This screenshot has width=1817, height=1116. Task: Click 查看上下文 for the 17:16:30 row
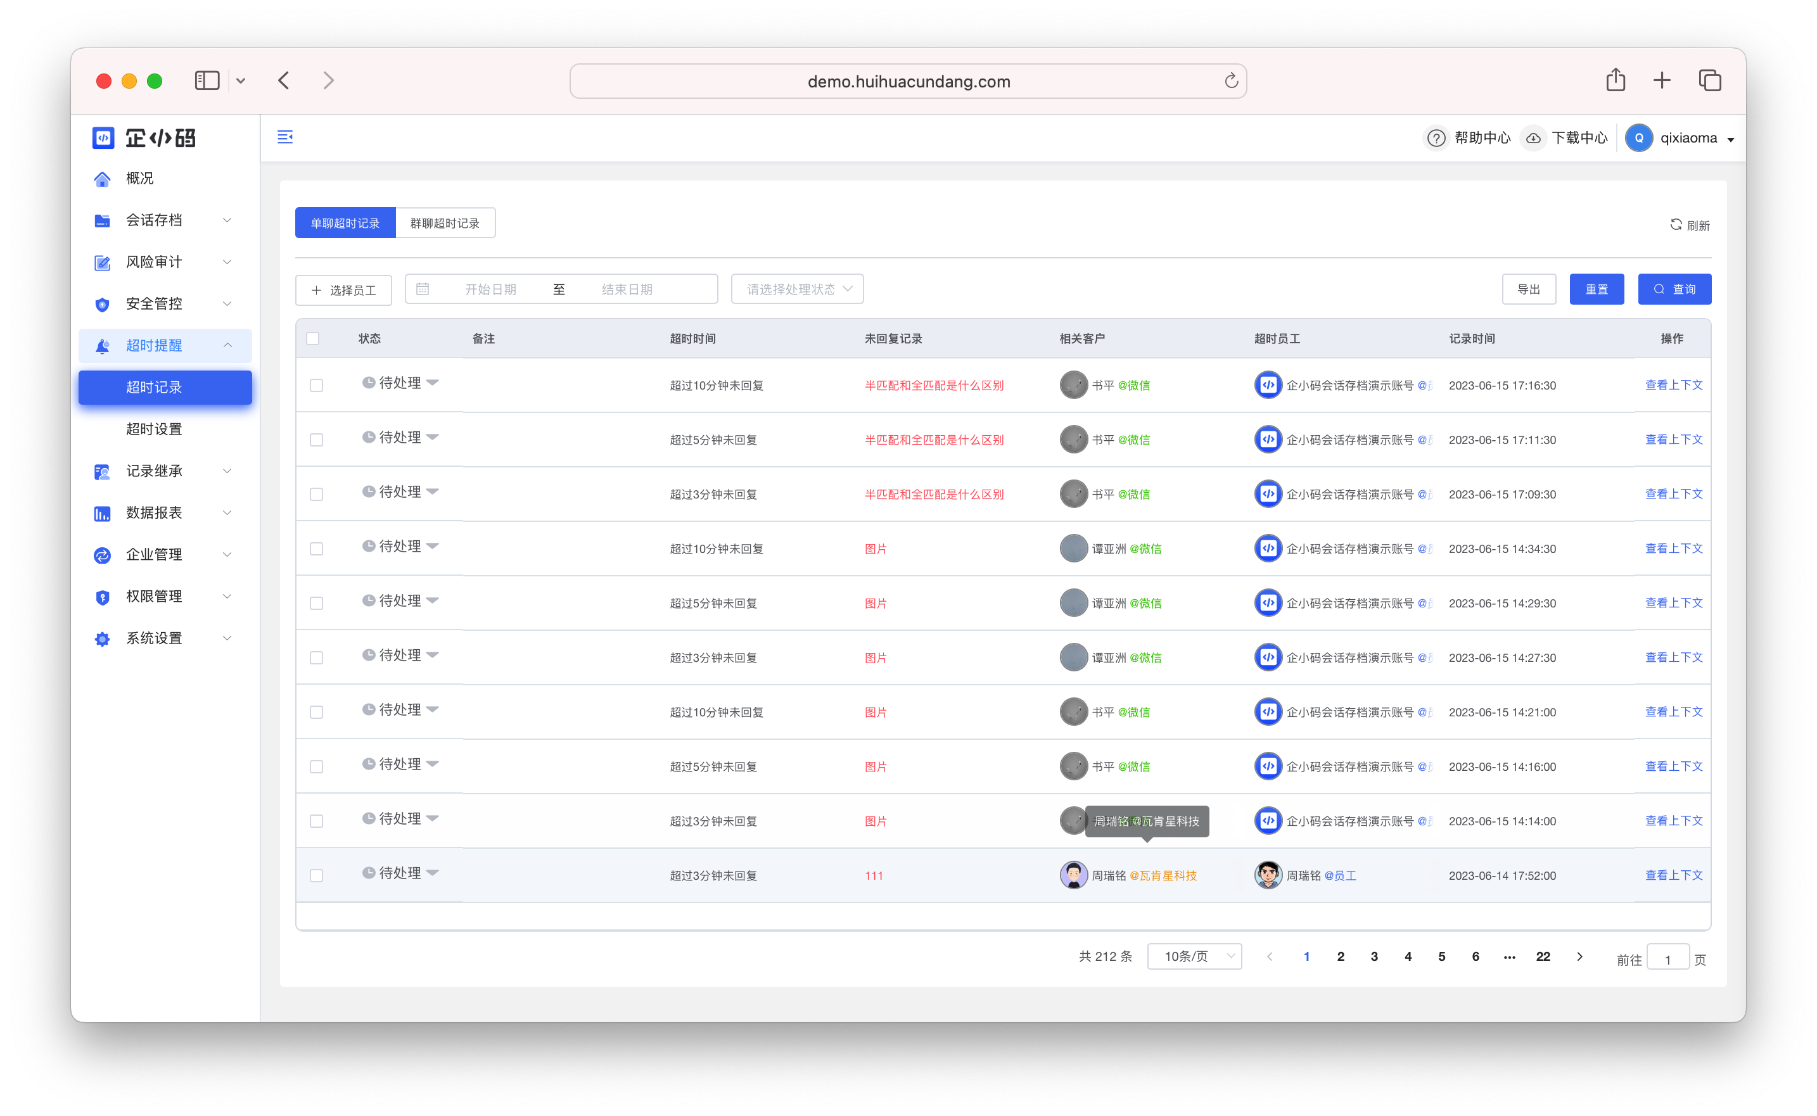click(1673, 385)
